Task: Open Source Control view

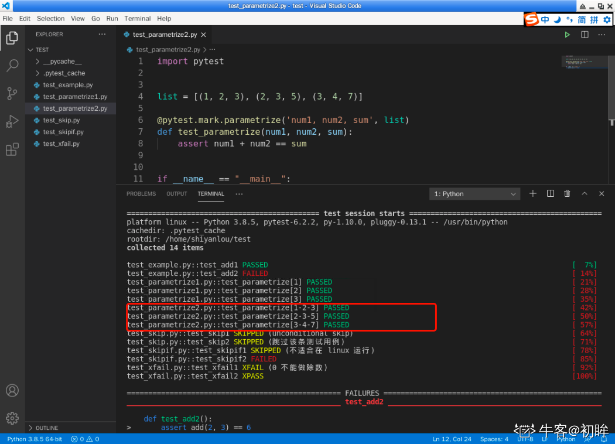Action: click(x=12, y=93)
